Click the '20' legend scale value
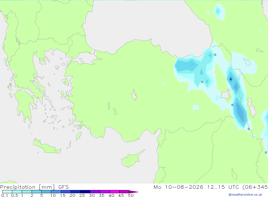This screenshot has width=268, height=197. (72, 195)
